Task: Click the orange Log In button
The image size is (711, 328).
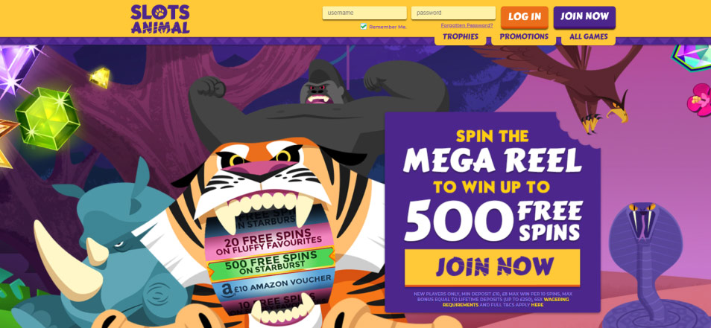Action: [x=525, y=17]
